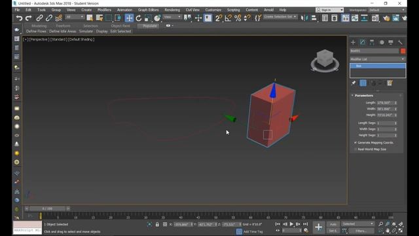Open the Create Selection Set dropdown
This screenshot has width=419, height=236.
280,16
